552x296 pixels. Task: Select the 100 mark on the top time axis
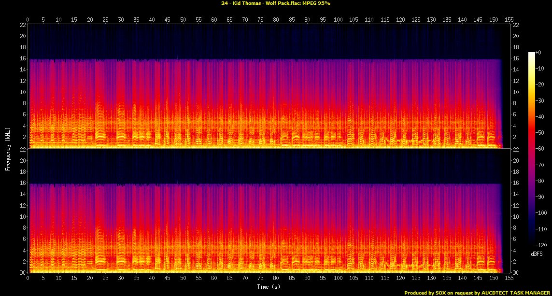(x=338, y=20)
